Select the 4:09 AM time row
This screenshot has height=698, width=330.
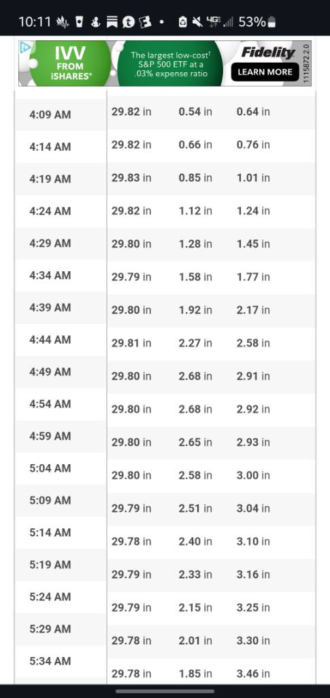click(x=165, y=114)
